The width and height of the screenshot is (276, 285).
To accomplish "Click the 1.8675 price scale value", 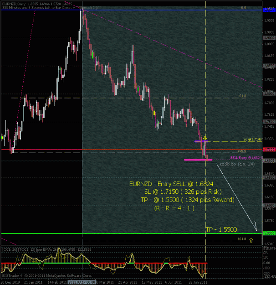I will pos(269,56).
